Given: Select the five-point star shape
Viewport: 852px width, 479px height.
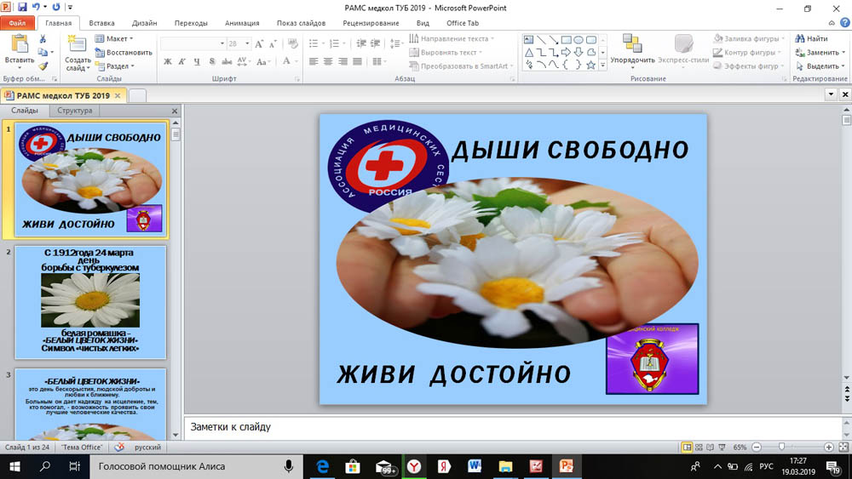Looking at the screenshot, I should point(590,66).
